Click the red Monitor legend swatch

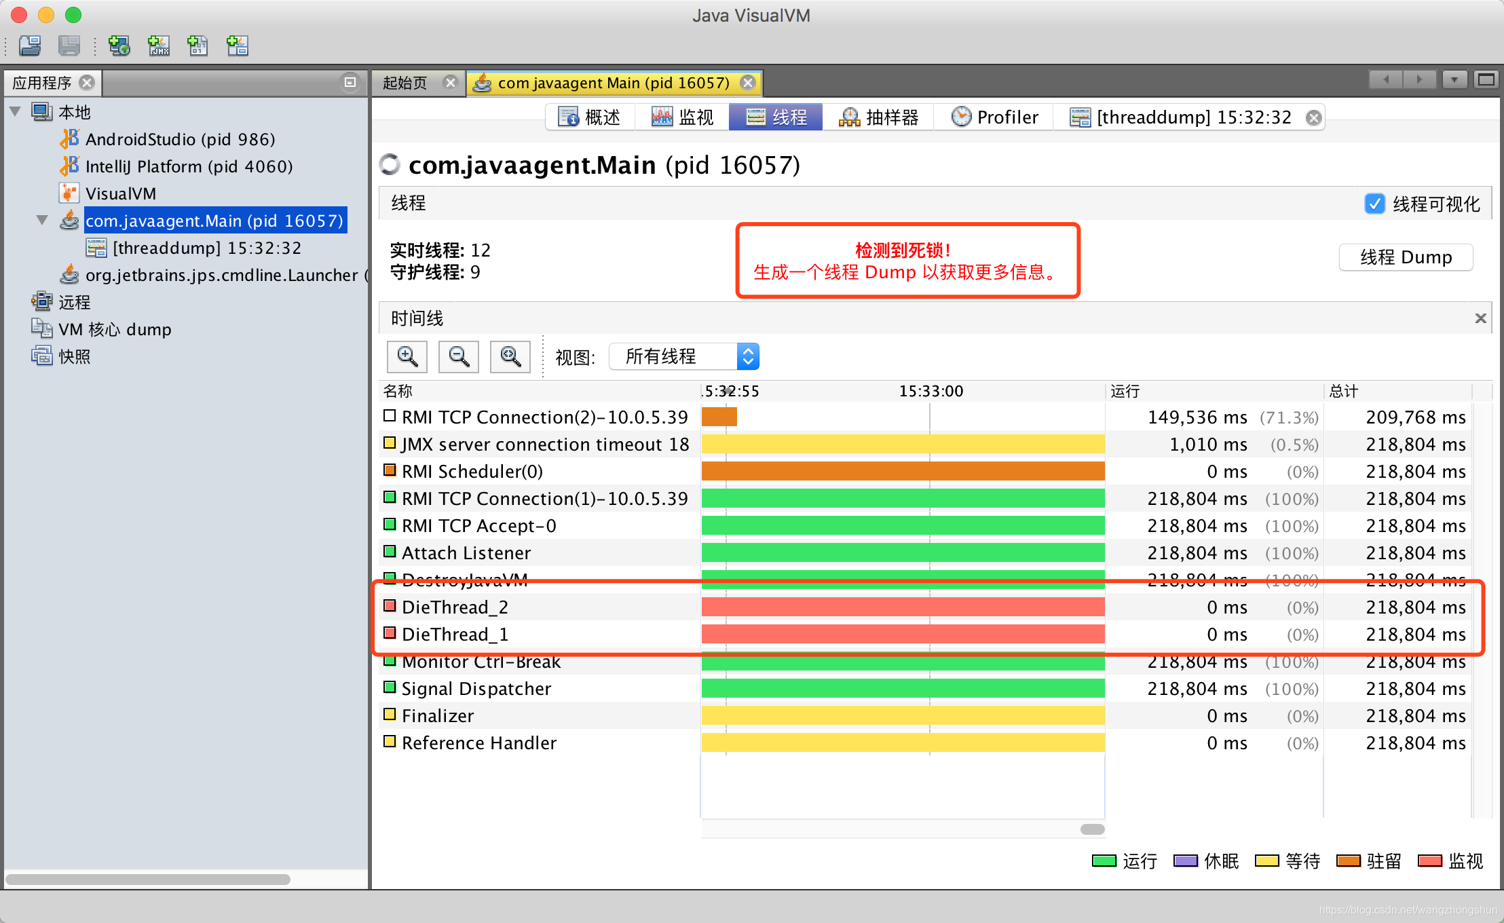tap(1429, 861)
